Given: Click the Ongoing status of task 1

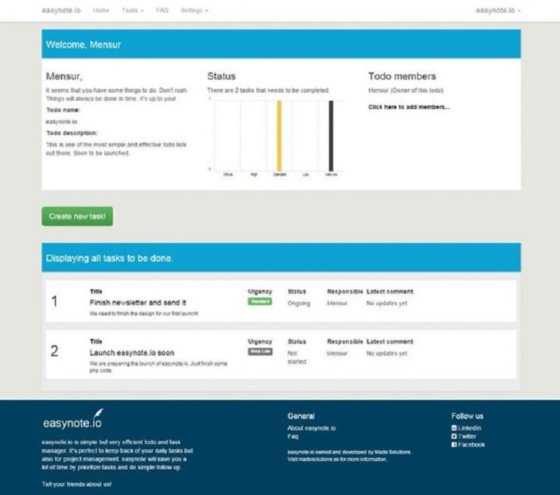Looking at the screenshot, I should [299, 303].
